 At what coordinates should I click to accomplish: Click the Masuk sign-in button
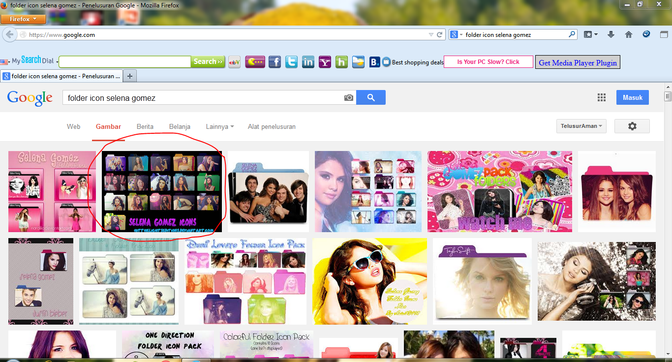pos(633,97)
